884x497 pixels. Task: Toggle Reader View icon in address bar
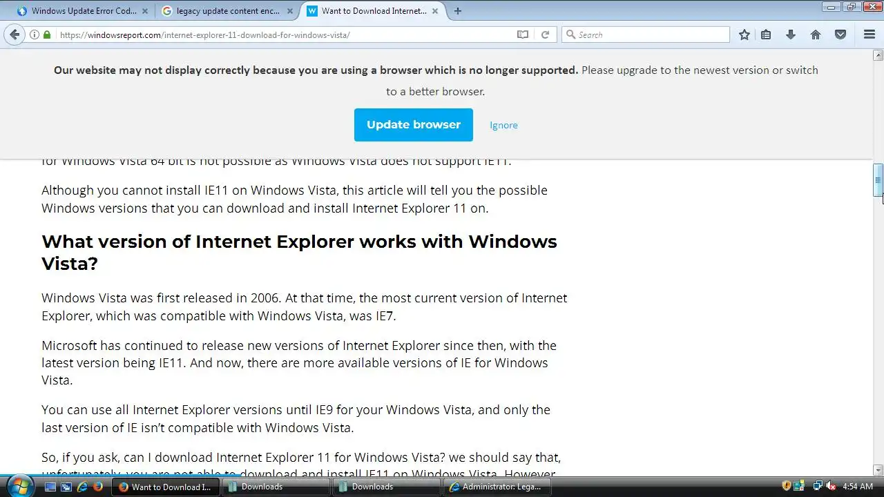point(523,35)
